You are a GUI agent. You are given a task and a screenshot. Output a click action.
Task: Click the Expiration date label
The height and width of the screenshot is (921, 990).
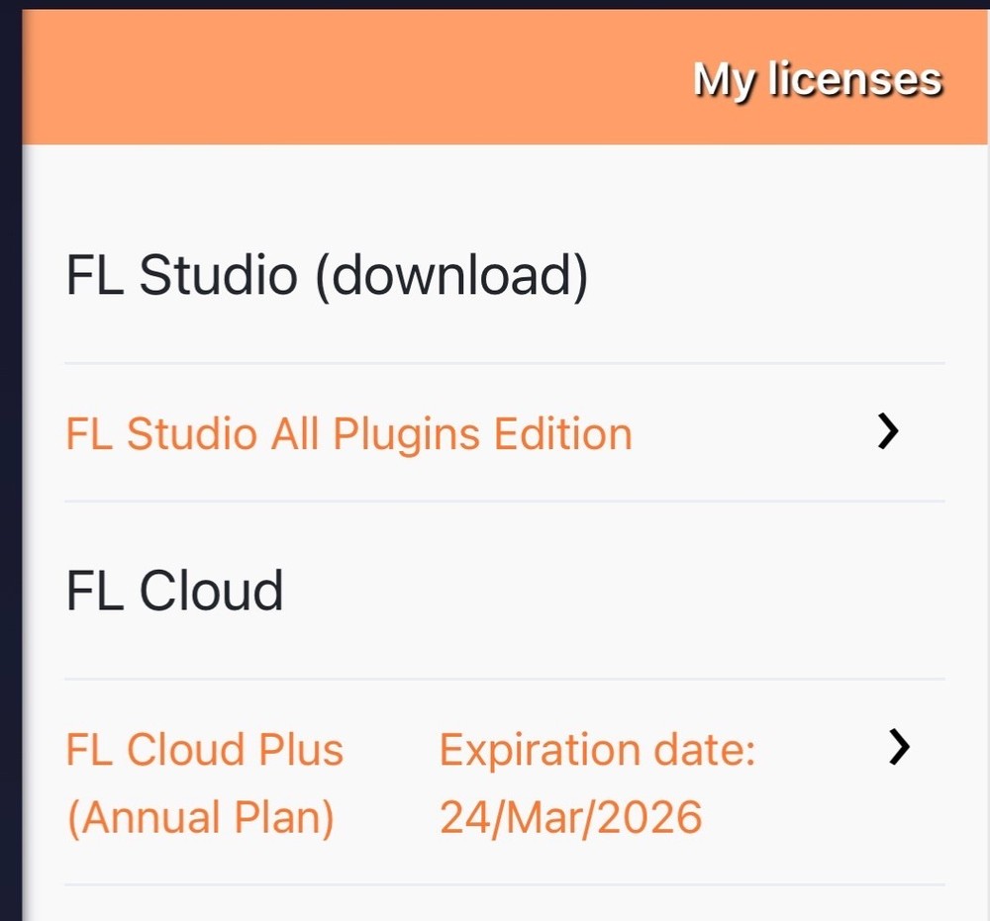[x=596, y=749]
